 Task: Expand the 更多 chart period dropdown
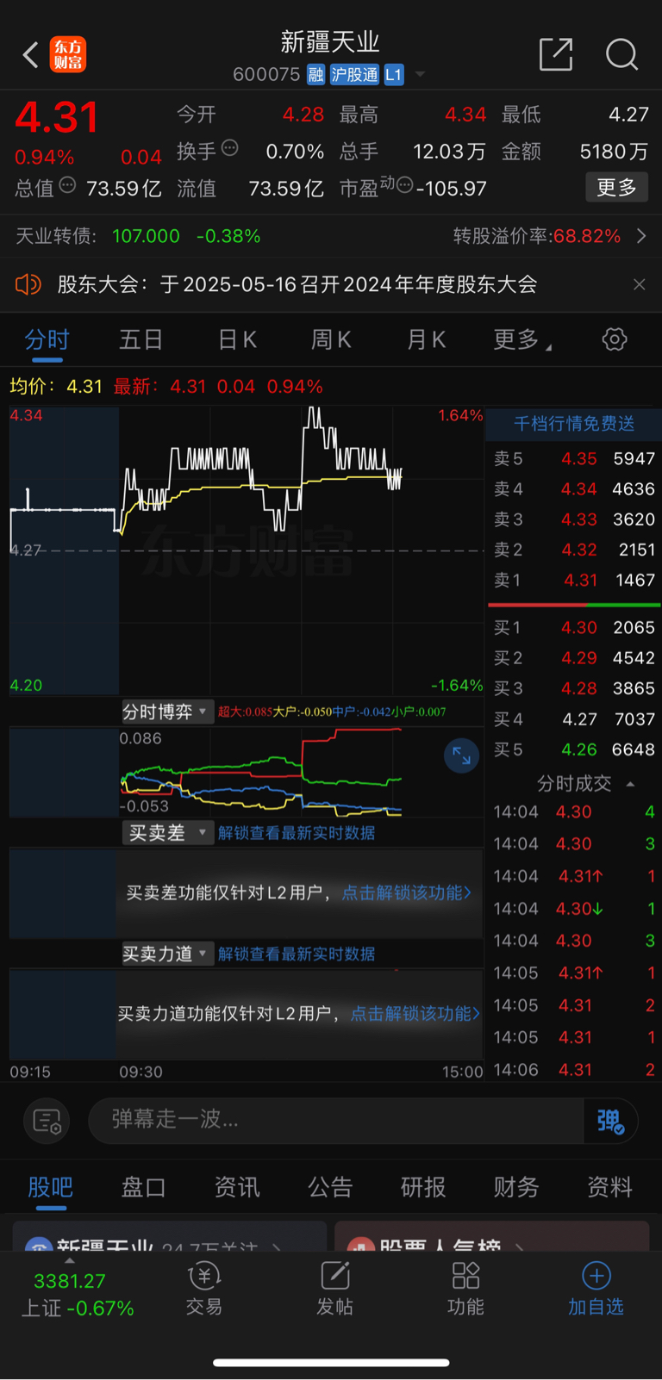522,339
